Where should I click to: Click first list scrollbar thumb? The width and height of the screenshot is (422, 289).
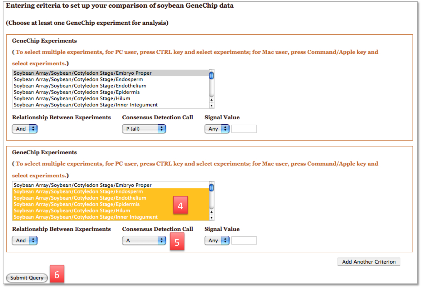211,76
